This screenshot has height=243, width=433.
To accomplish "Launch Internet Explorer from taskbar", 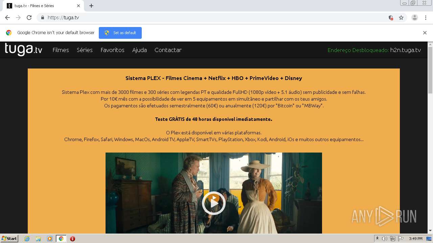I will click(x=27, y=239).
